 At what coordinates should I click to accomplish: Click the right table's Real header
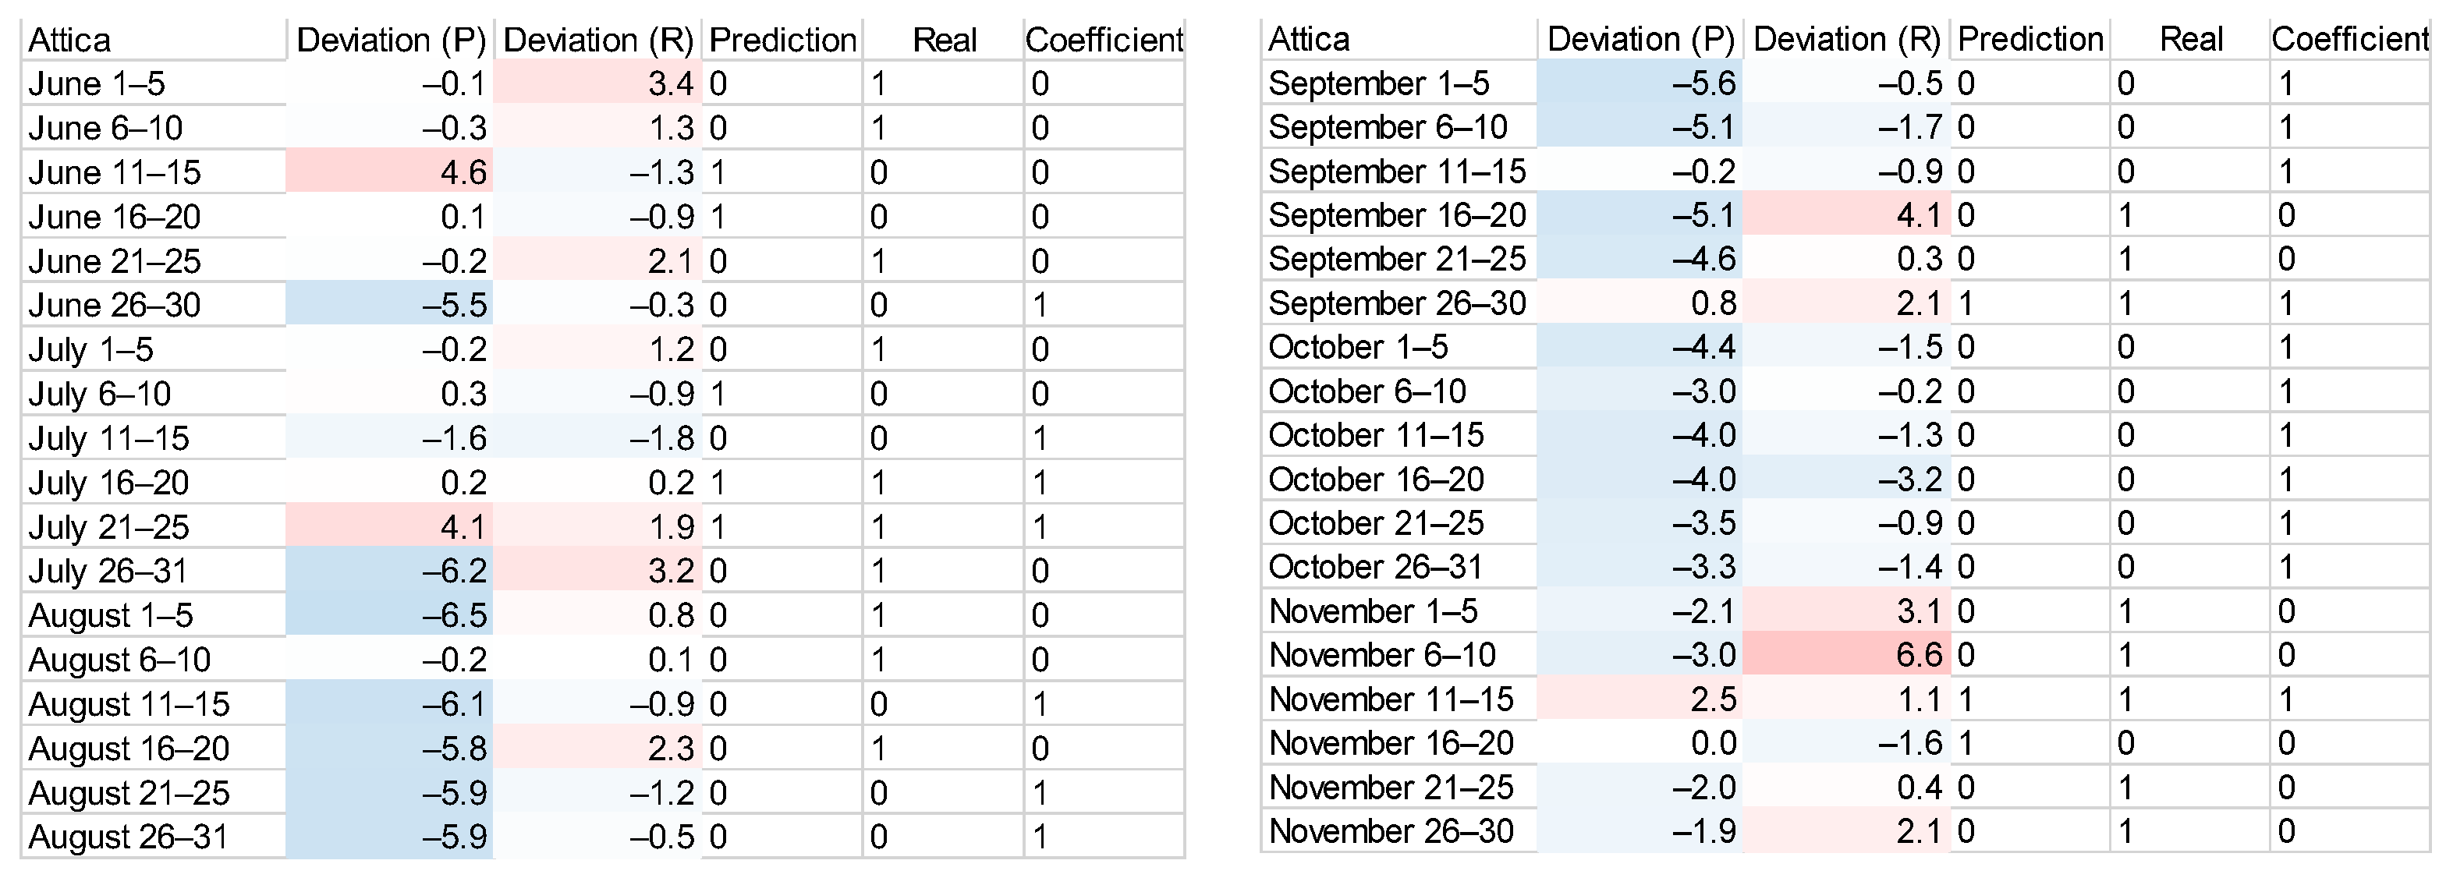[x=2191, y=39]
